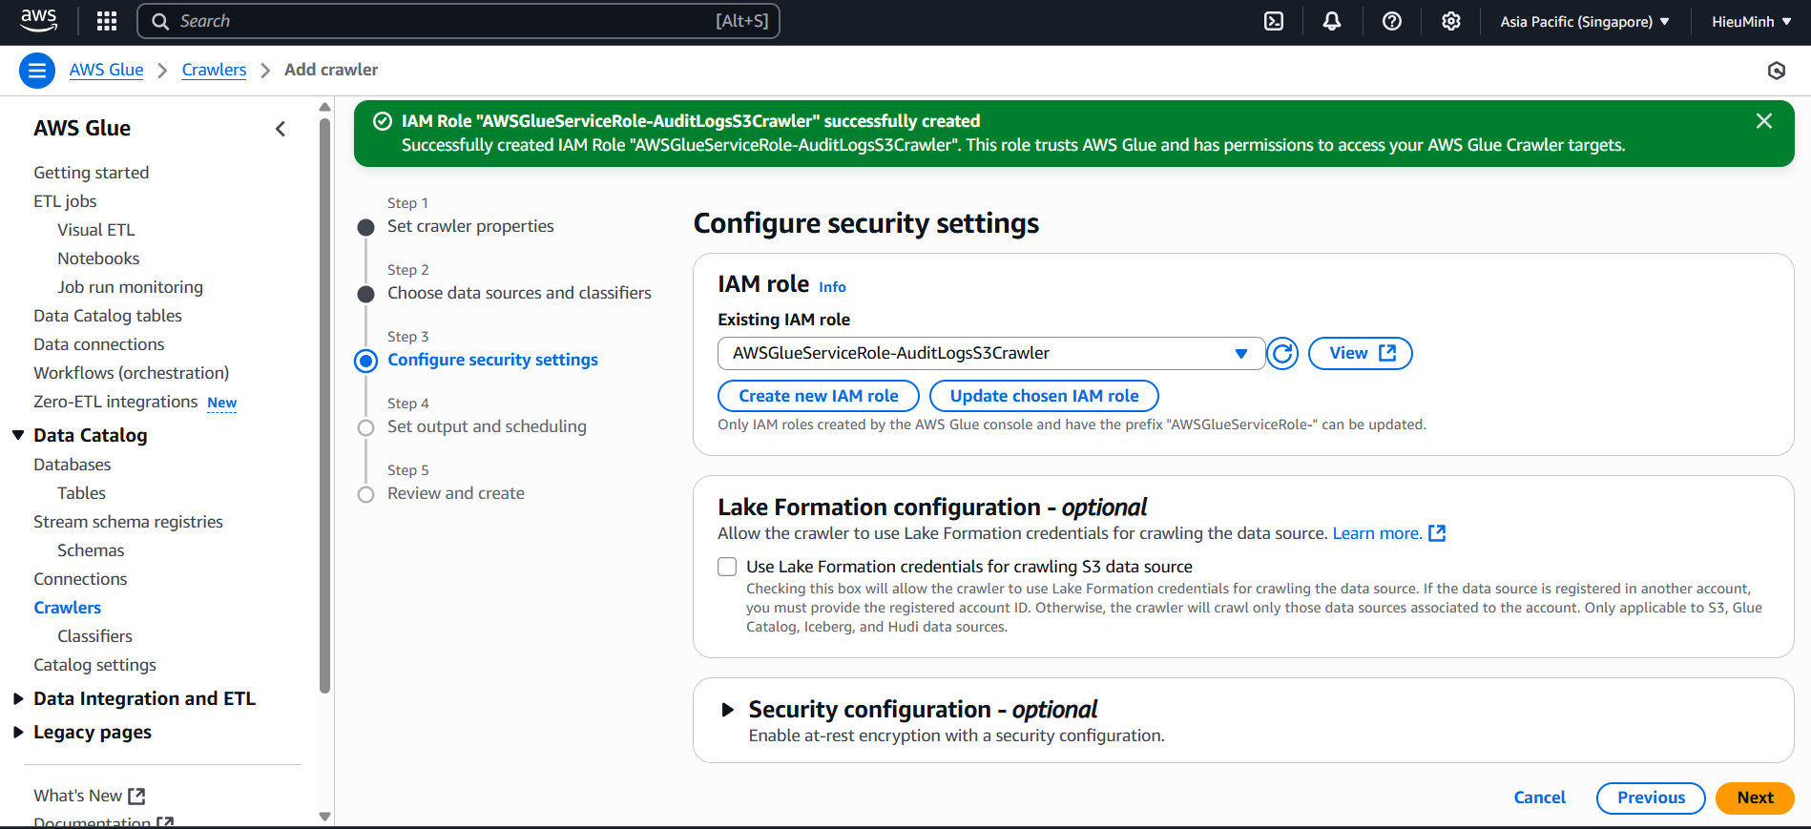Open Notebooks in sidebar

point(98,259)
